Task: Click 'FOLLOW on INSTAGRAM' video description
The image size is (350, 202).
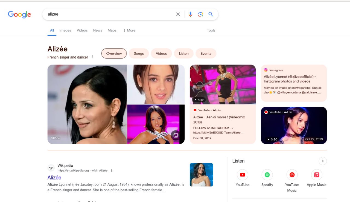Action: click(218, 130)
